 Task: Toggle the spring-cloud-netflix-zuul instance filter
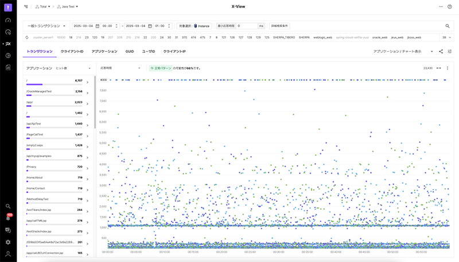(x=351, y=37)
